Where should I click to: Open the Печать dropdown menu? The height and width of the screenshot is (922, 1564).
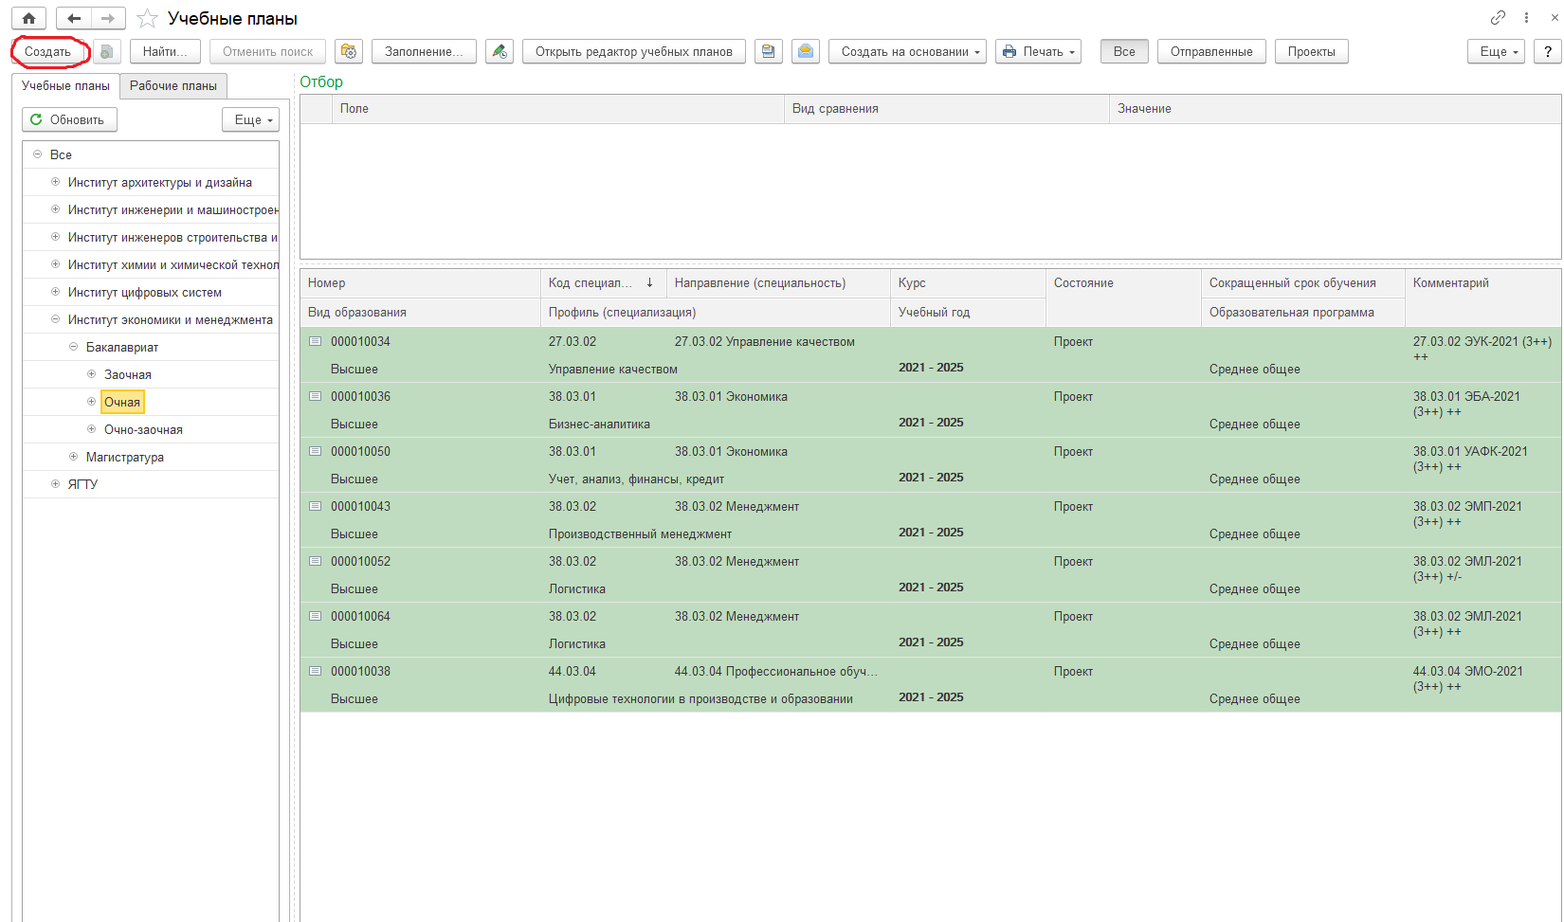(1039, 52)
